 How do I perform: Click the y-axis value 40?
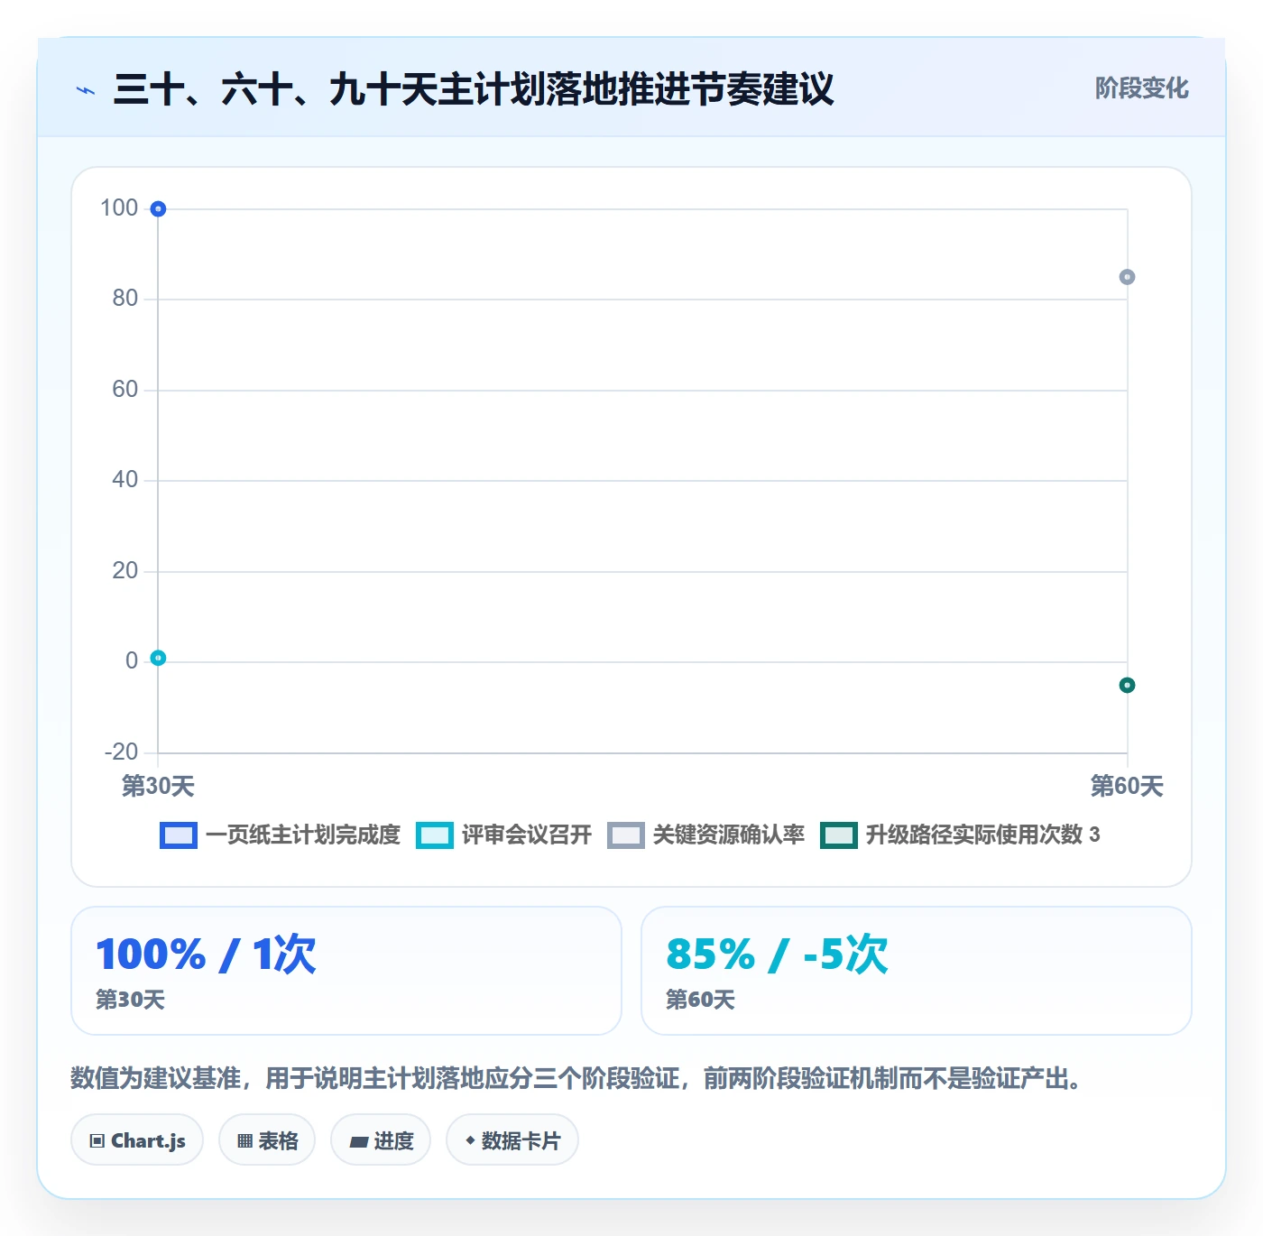click(x=125, y=479)
